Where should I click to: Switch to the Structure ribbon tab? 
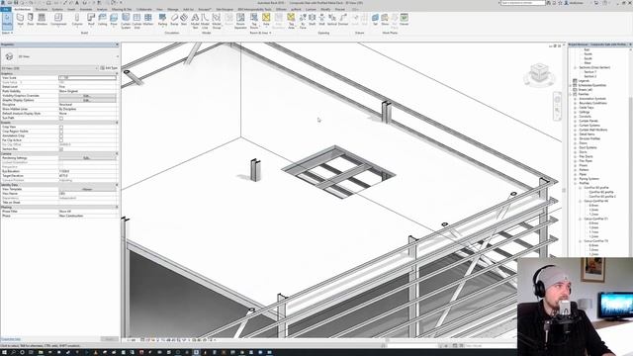[42, 9]
